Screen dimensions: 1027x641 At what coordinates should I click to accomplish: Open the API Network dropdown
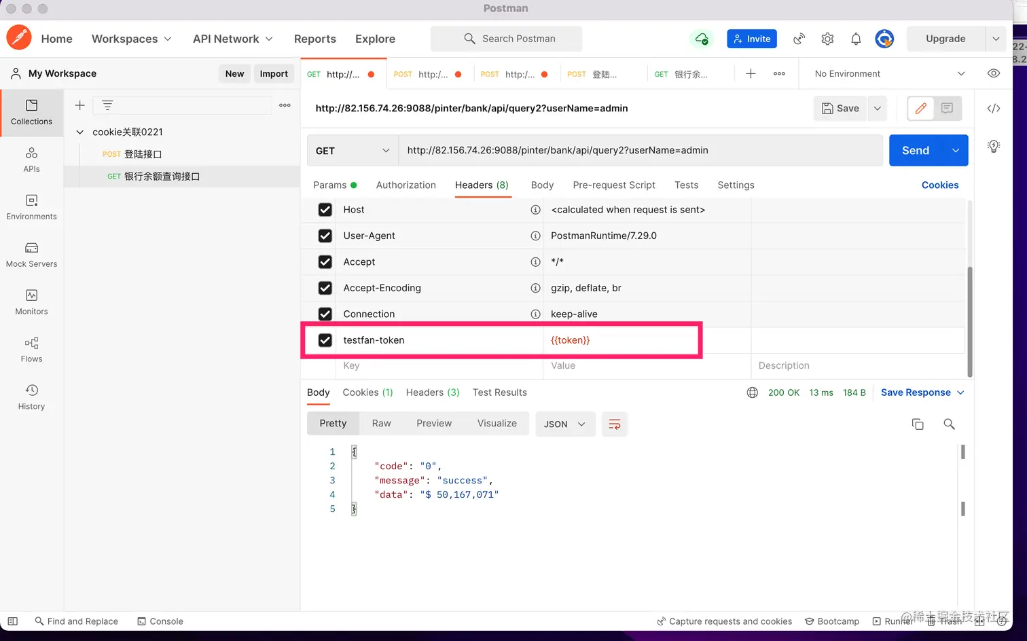tap(233, 39)
